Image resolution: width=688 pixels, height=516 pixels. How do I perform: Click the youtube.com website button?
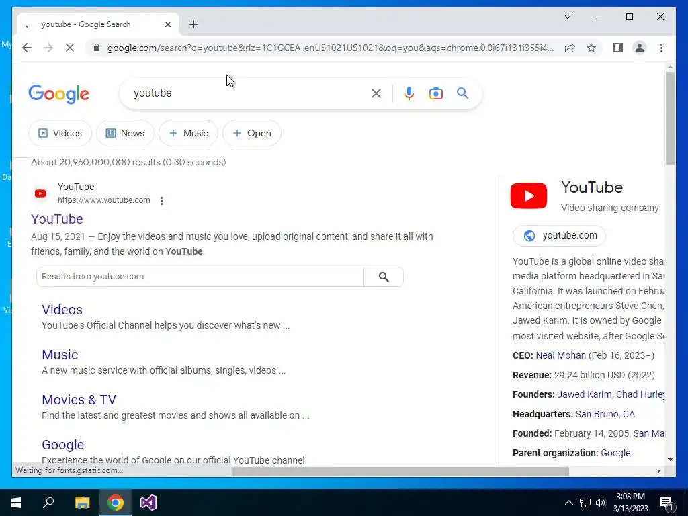[x=559, y=236]
